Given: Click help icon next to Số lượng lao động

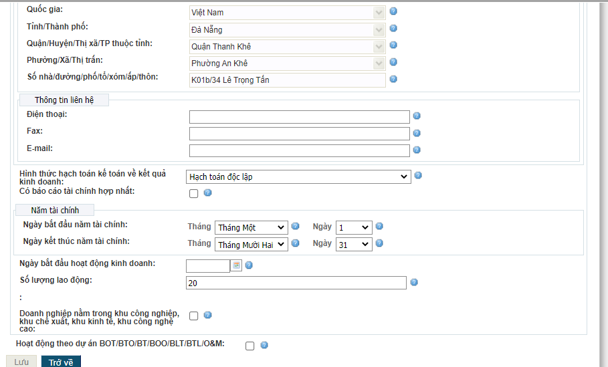Looking at the screenshot, I should [x=414, y=283].
